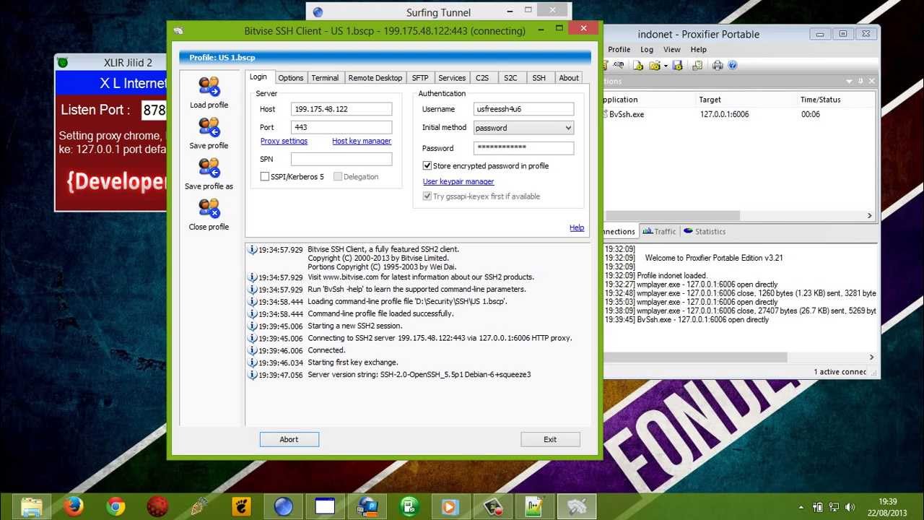Viewport: 924px width, 520px height.
Task: Click the Load profile icon
Action: click(x=209, y=87)
